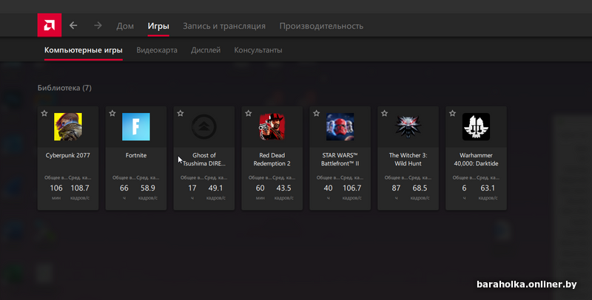The height and width of the screenshot is (300, 592).
Task: Click Cyberpunk 106 minutes playtime value
Action: pos(56,188)
